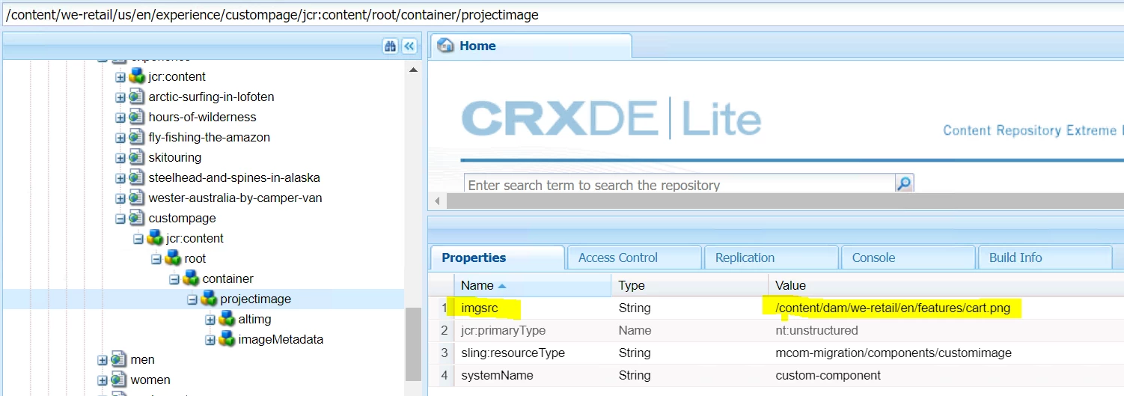Click the Type column header
1124x396 pixels.
690,285
